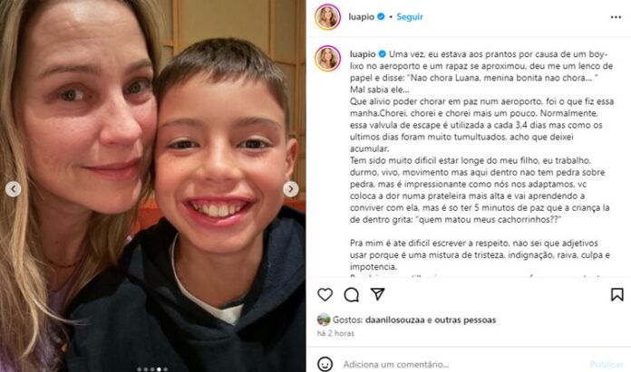Open luapio profile from header username

coord(361,17)
